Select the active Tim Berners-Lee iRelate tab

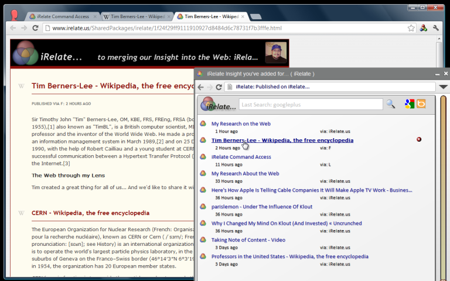click(x=212, y=16)
